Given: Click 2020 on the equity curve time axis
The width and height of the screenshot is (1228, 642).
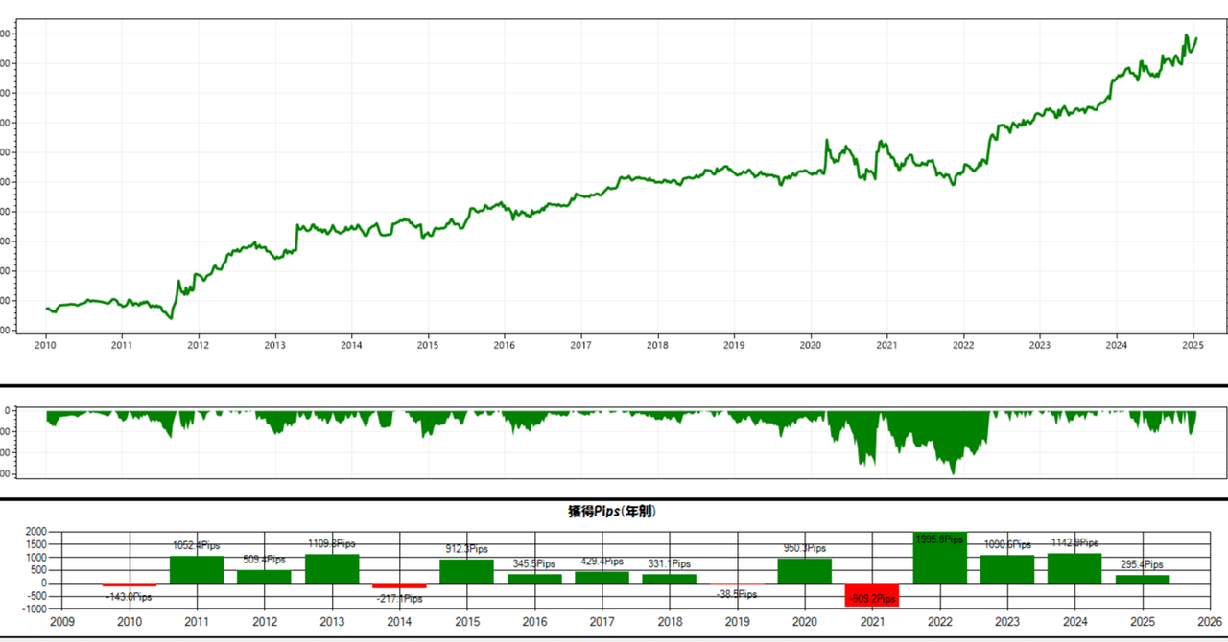Looking at the screenshot, I should click(x=811, y=345).
